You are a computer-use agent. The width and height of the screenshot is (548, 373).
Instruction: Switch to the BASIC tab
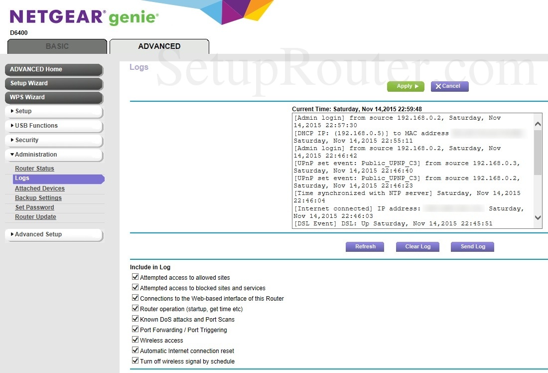click(x=56, y=45)
